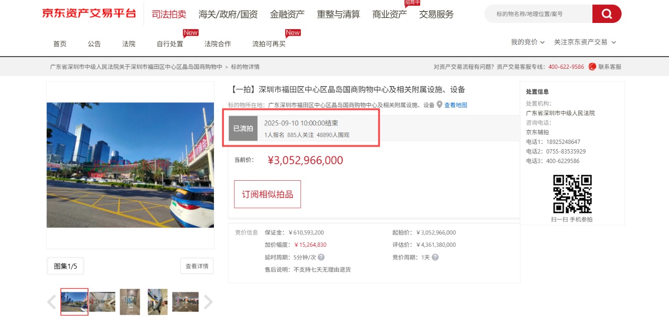Expand the 我的竞价 dropdown
Screen dimensions: 669x318
[528, 42]
